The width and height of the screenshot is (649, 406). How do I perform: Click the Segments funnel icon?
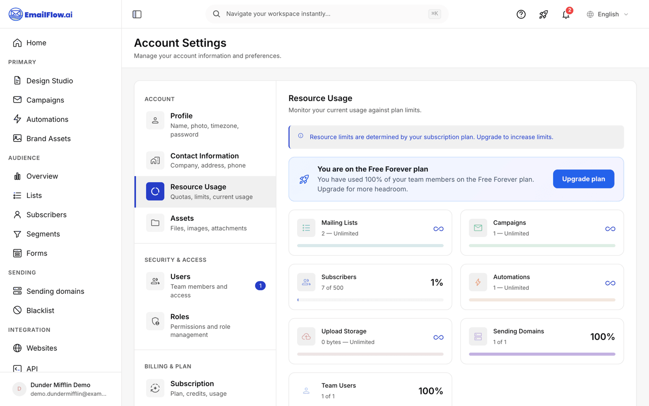pos(17,234)
